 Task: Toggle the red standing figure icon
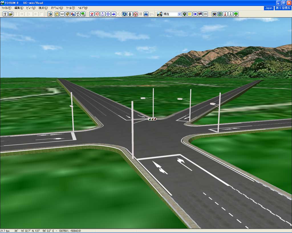225,14
